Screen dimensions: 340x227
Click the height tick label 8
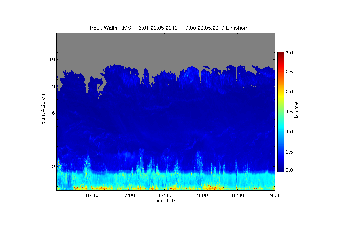tap(53, 86)
